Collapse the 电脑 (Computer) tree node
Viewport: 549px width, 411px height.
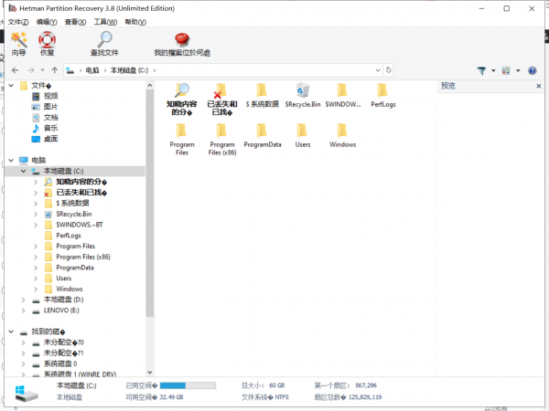click(x=11, y=160)
